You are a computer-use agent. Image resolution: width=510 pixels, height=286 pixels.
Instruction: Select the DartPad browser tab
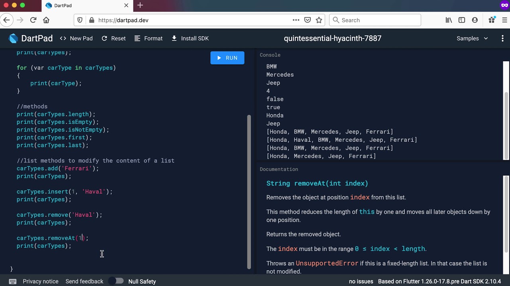pyautogui.click(x=87, y=6)
